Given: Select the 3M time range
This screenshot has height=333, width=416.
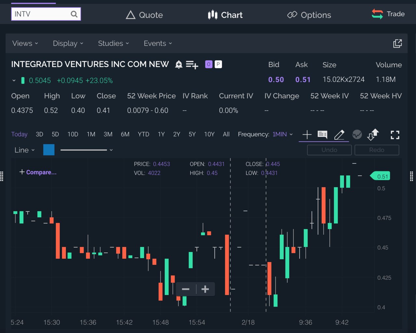Looking at the screenshot, I should pos(108,134).
